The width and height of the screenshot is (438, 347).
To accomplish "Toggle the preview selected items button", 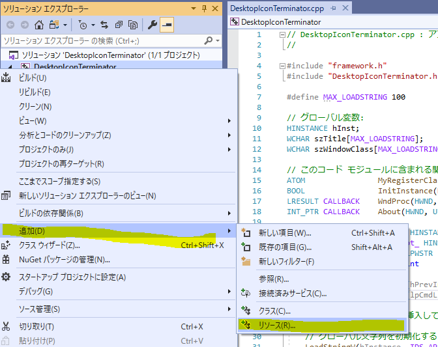I will [x=167, y=25].
